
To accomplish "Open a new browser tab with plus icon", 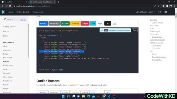I will point(59,2).
